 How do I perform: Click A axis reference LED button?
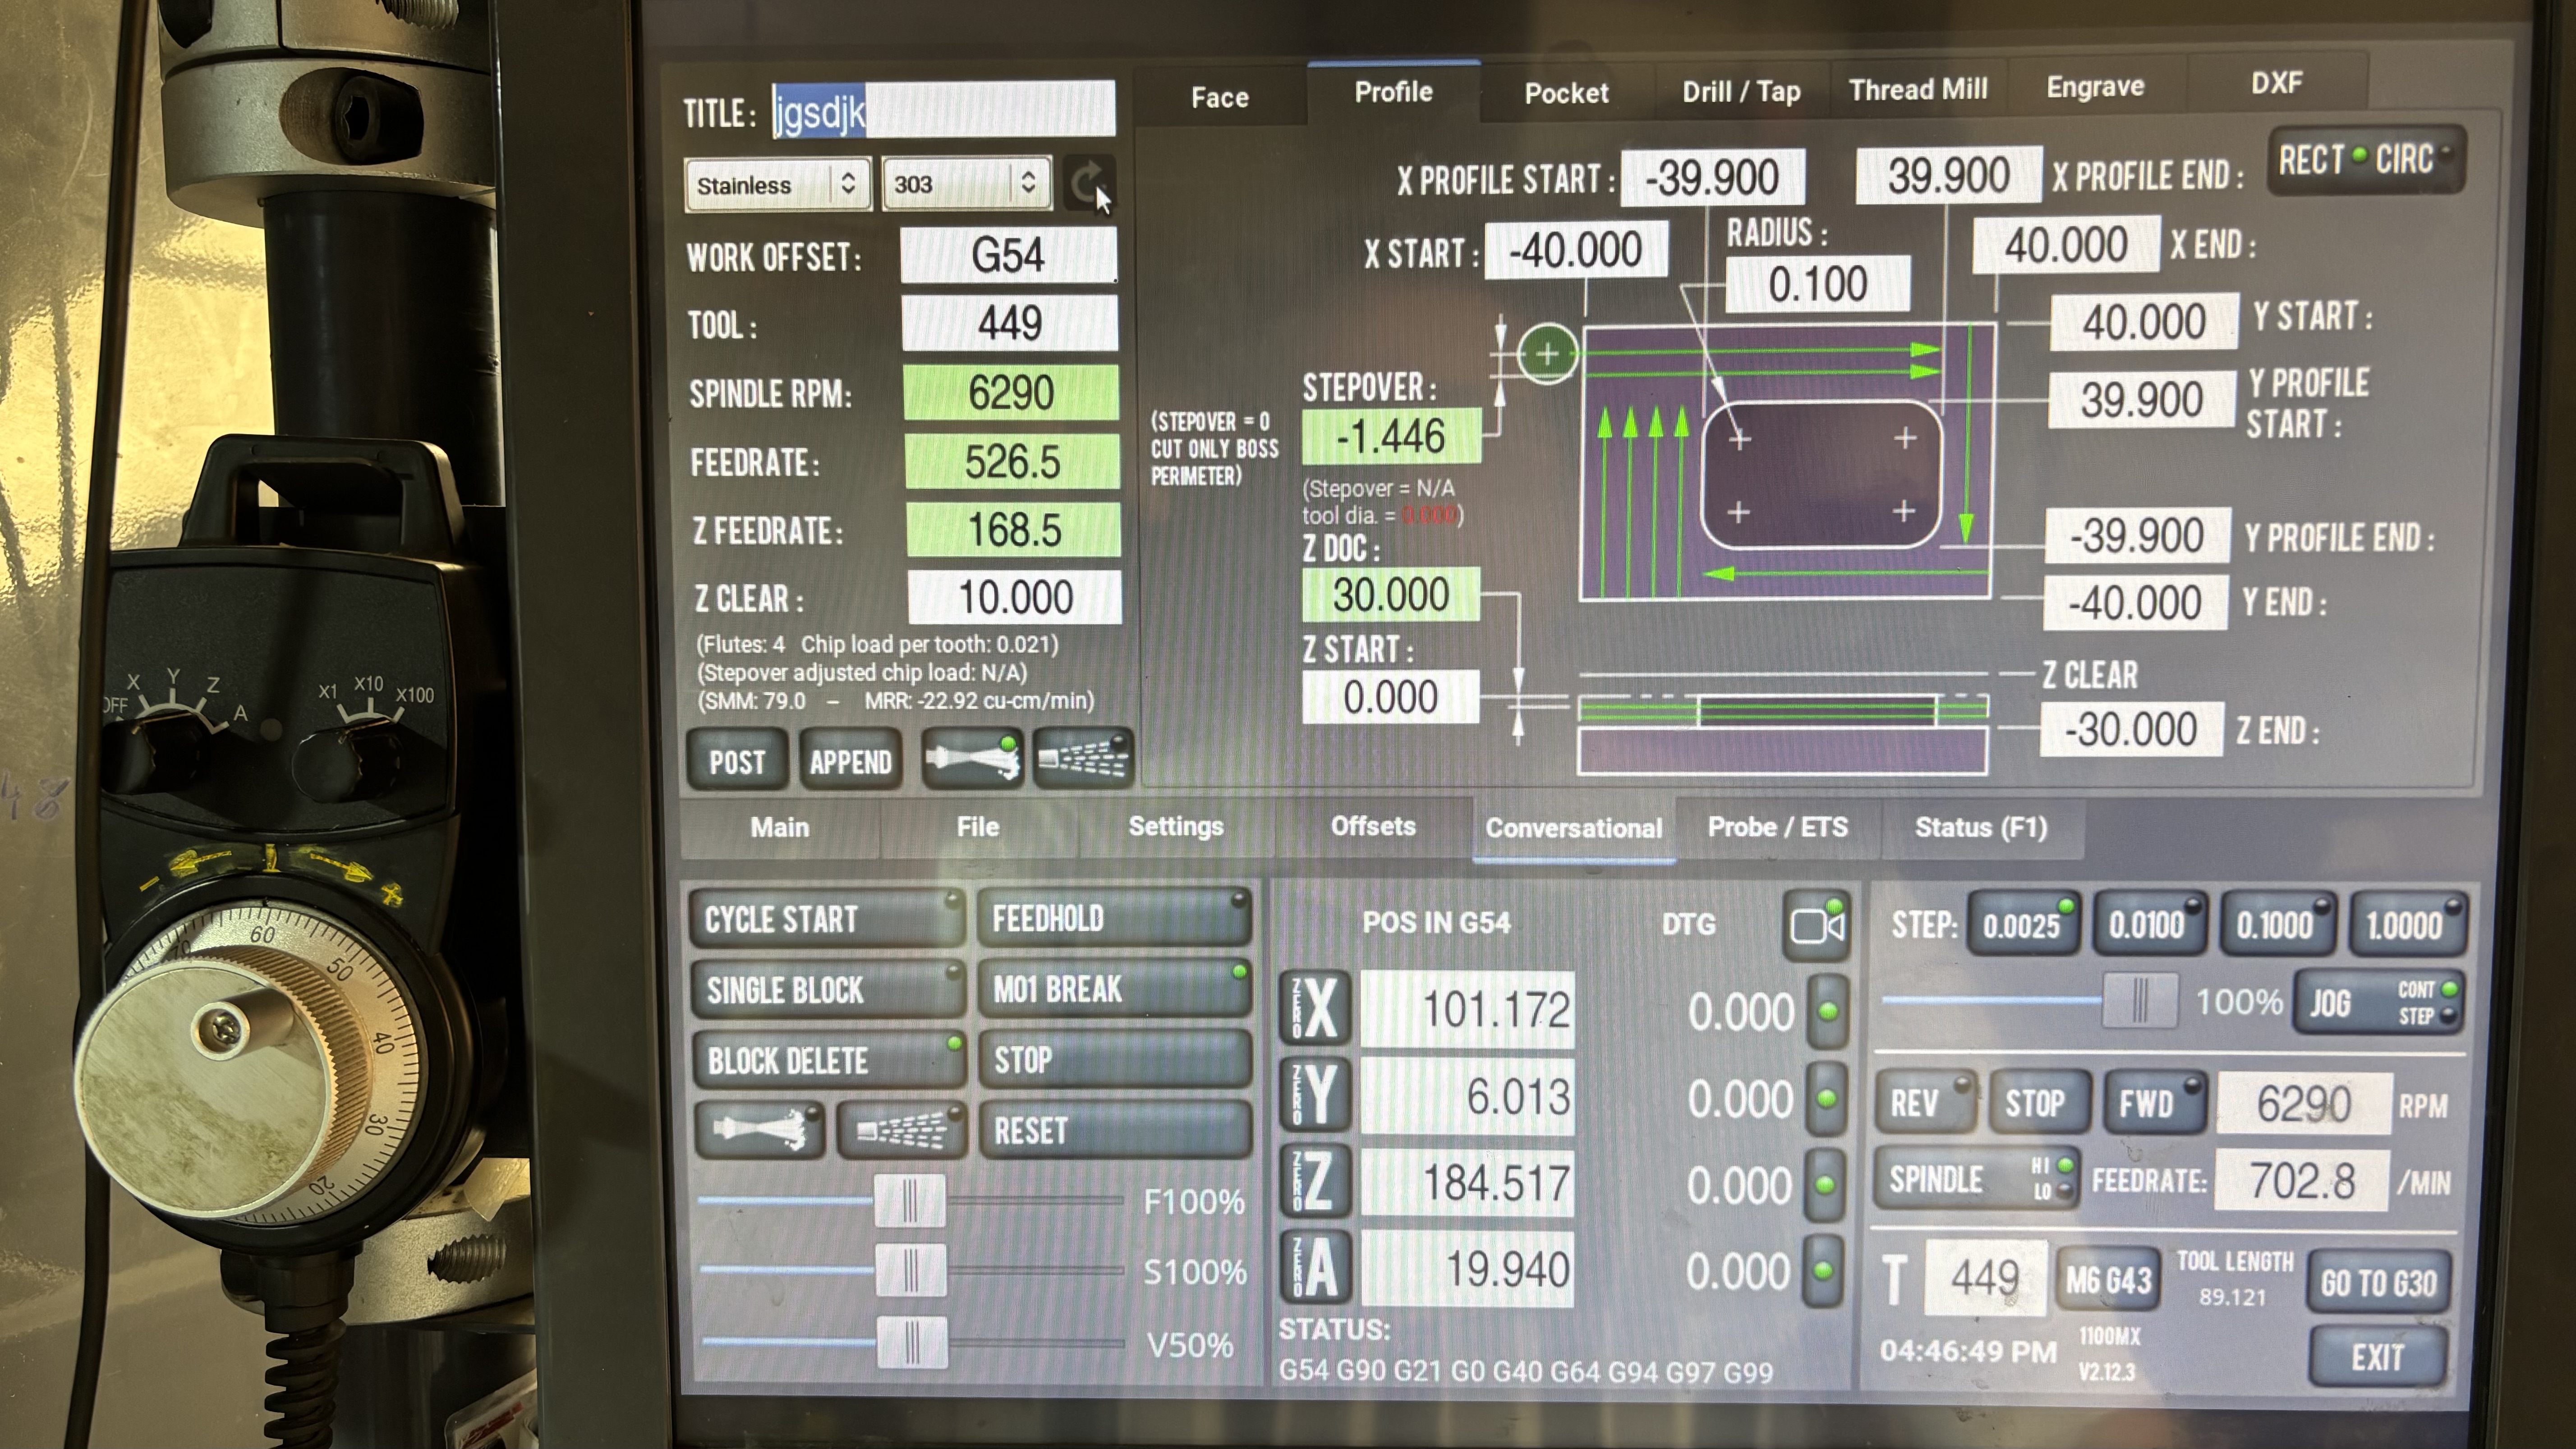coord(1822,1270)
